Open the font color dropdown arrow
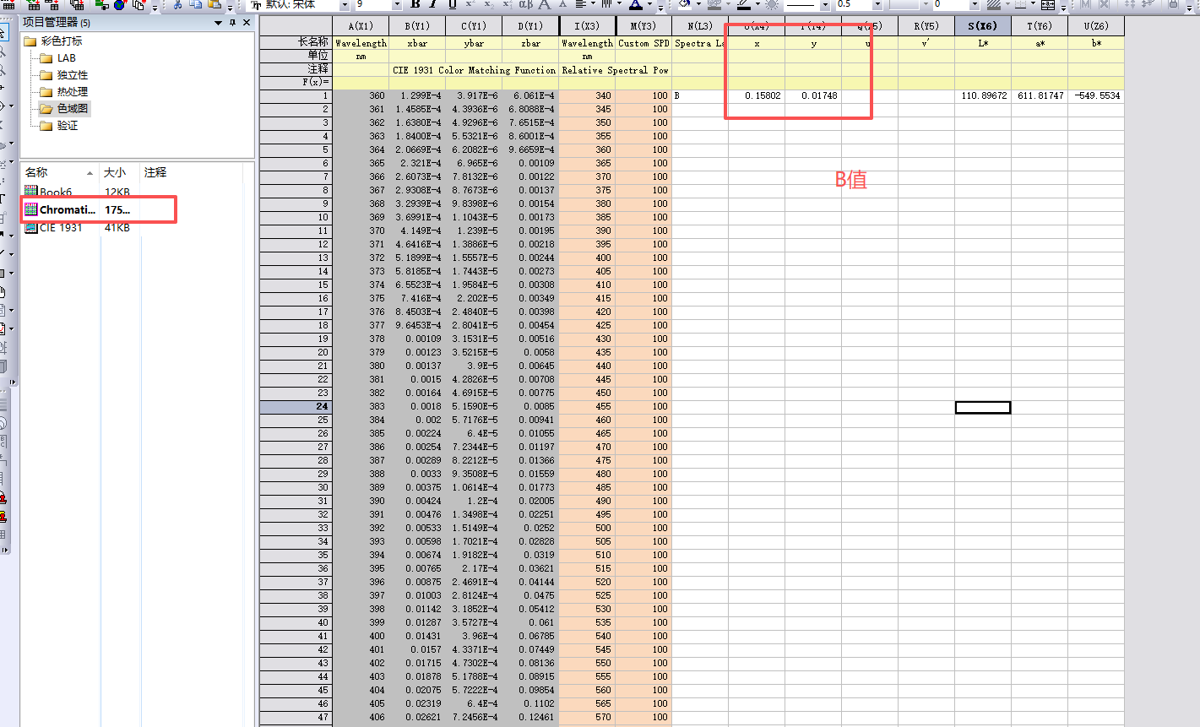This screenshot has width=1200, height=727. (649, 4)
